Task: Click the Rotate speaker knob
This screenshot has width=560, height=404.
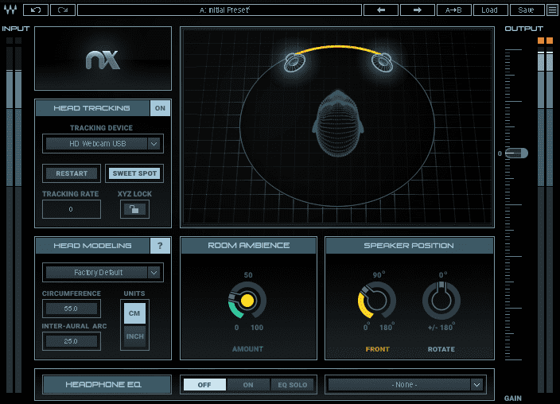Action: click(441, 301)
